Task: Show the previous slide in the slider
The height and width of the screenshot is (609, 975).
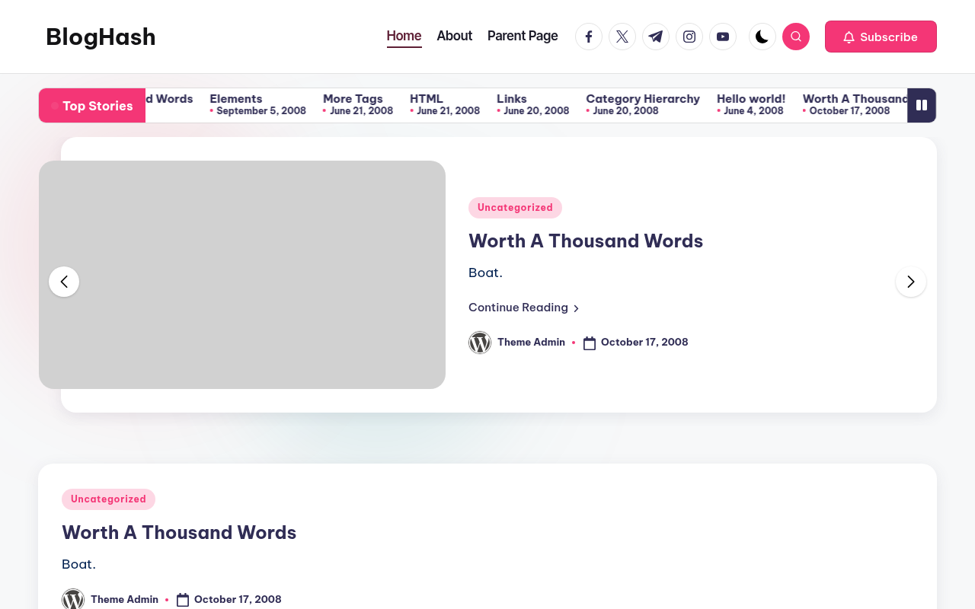Action: [x=64, y=282]
